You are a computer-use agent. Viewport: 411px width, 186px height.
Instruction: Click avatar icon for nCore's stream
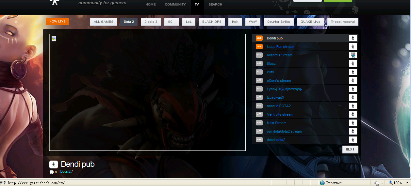point(353,80)
